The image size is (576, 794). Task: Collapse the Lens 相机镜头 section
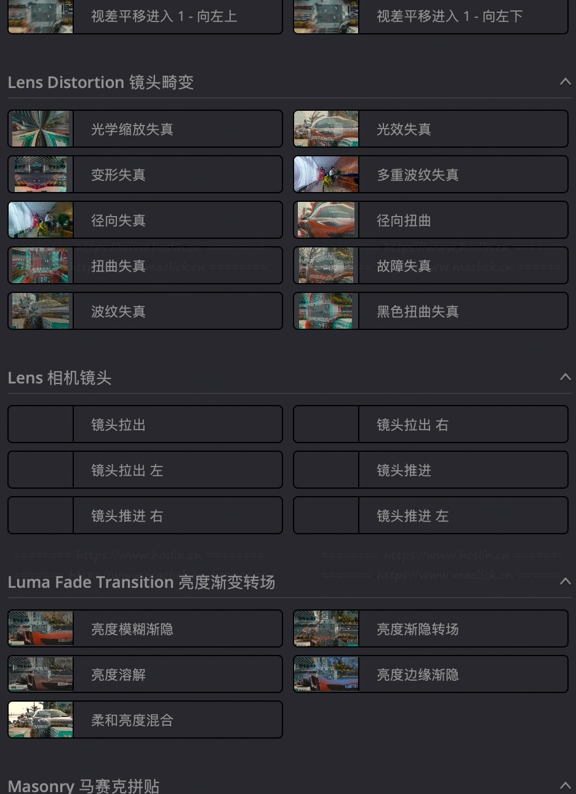coord(565,377)
